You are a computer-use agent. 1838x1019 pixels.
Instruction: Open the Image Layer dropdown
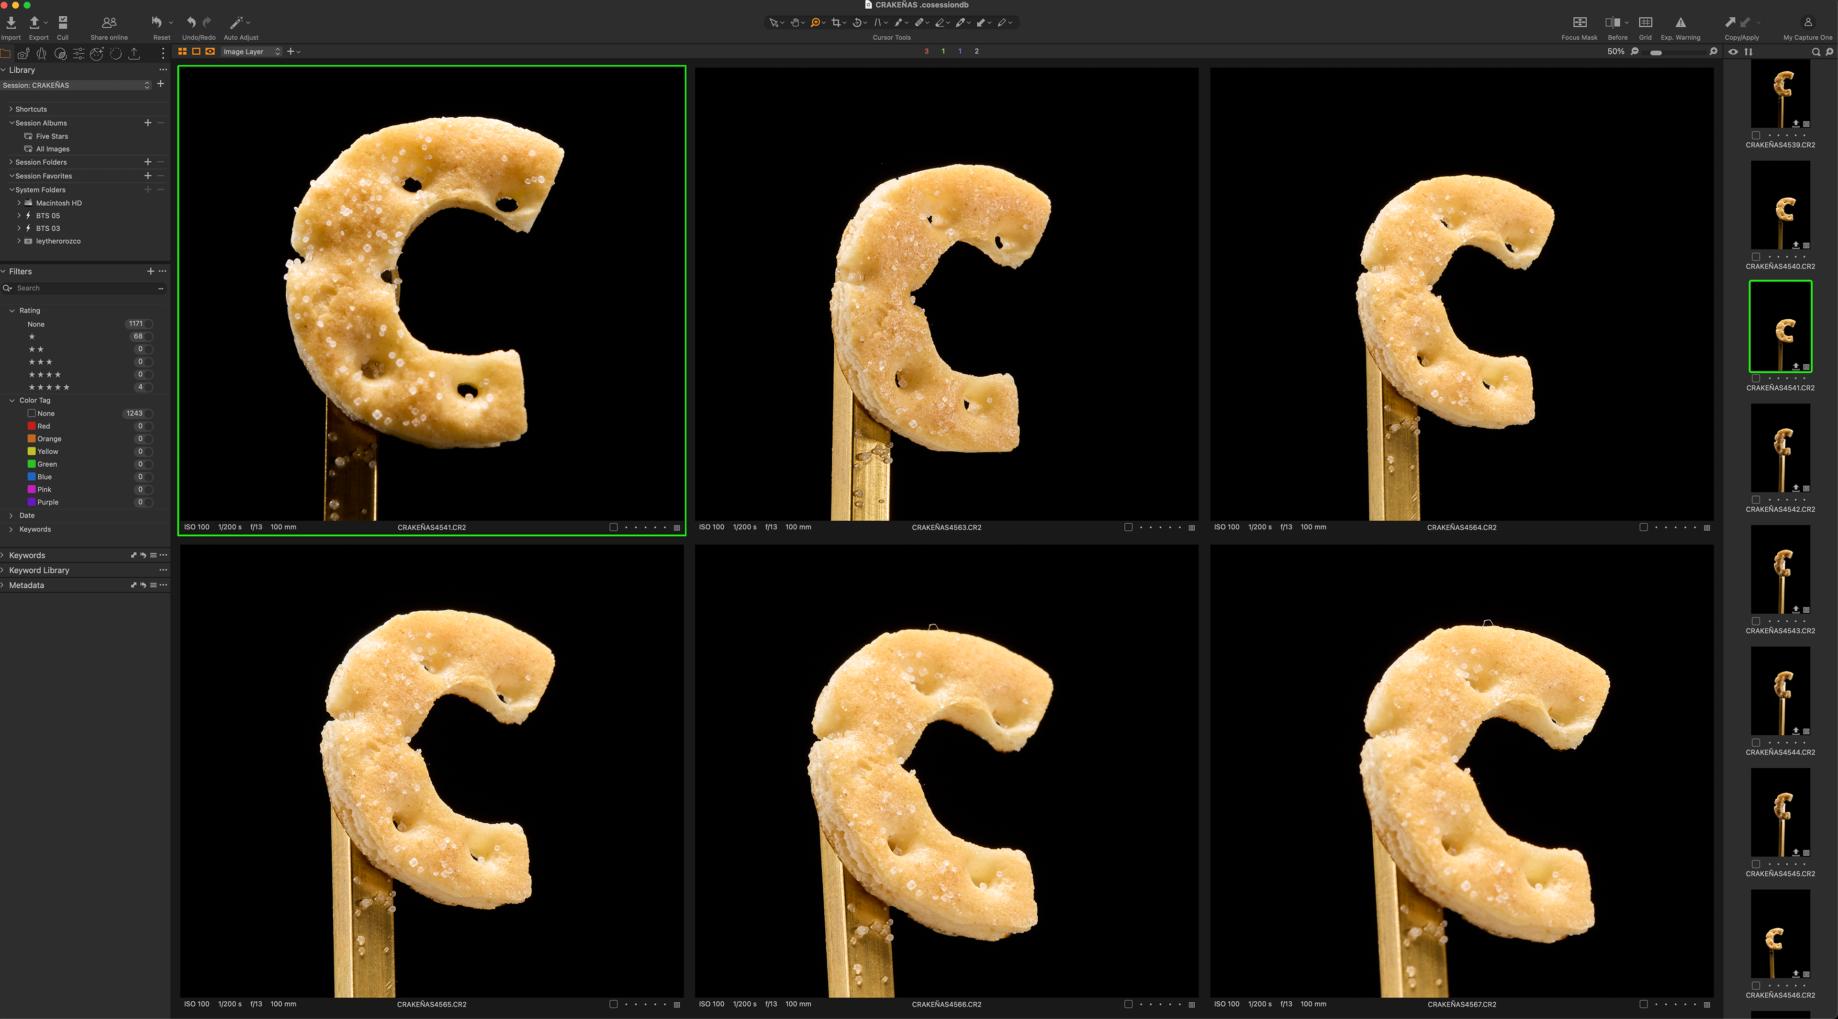pos(251,51)
